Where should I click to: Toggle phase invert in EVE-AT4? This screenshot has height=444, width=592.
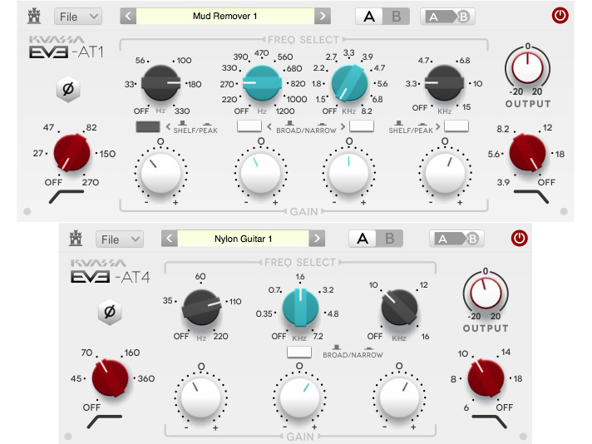[x=110, y=312]
